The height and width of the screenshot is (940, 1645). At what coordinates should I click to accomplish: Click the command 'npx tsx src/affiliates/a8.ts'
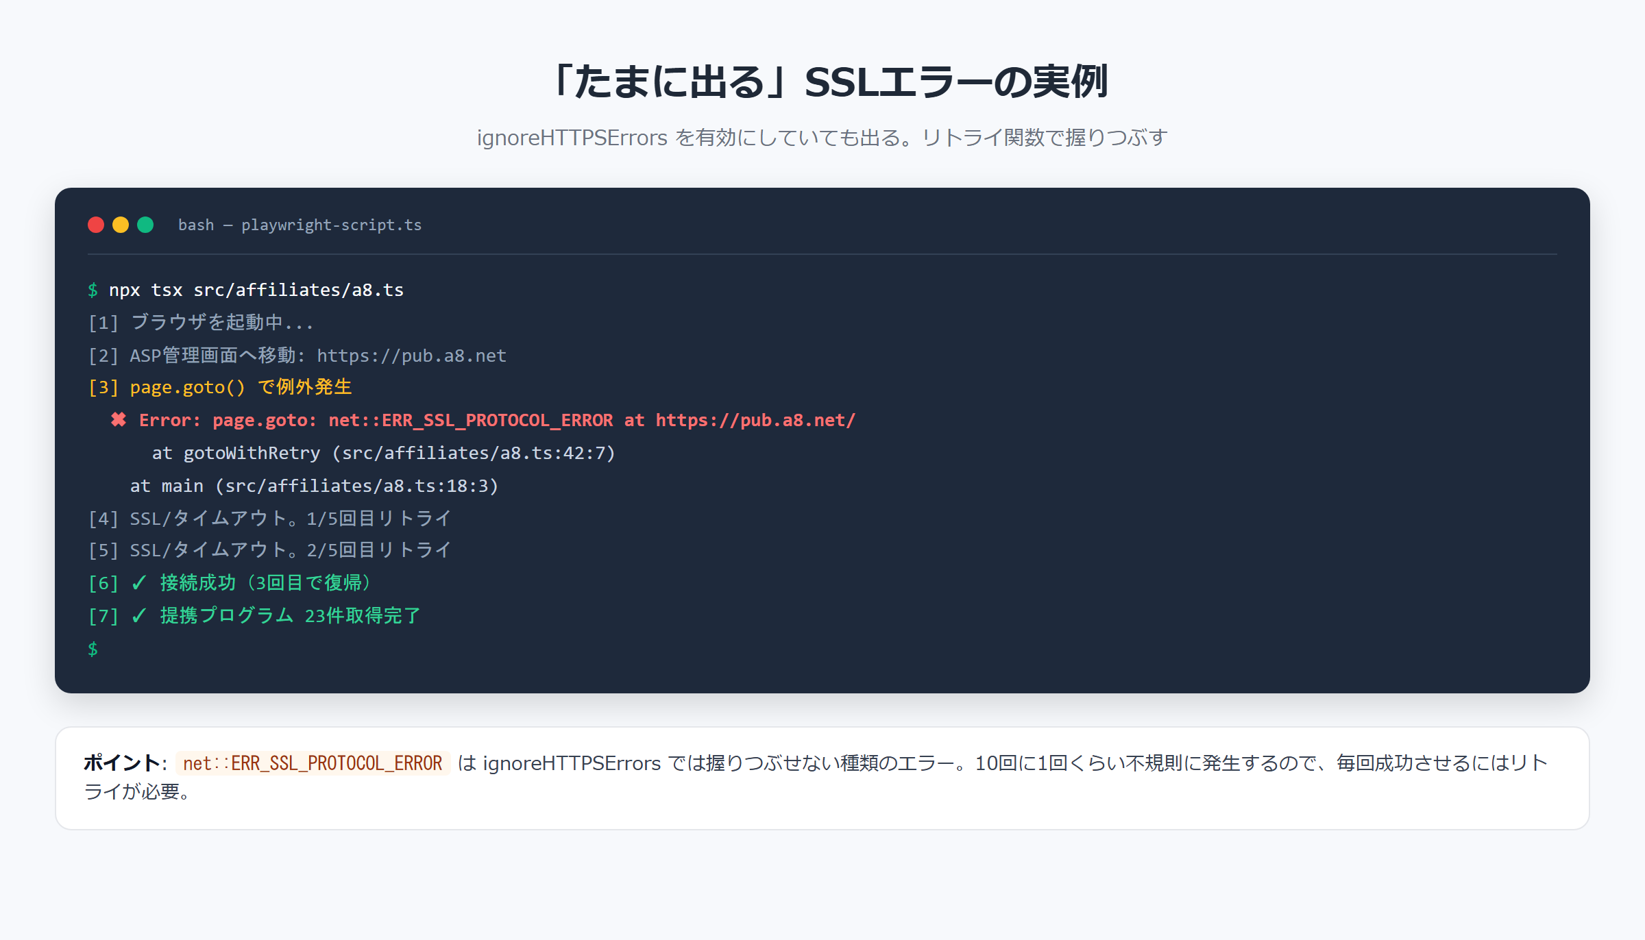(x=256, y=290)
